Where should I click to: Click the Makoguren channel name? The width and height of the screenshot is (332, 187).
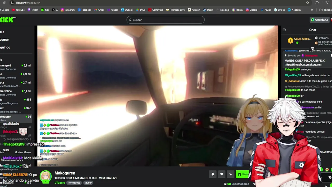click(65, 173)
